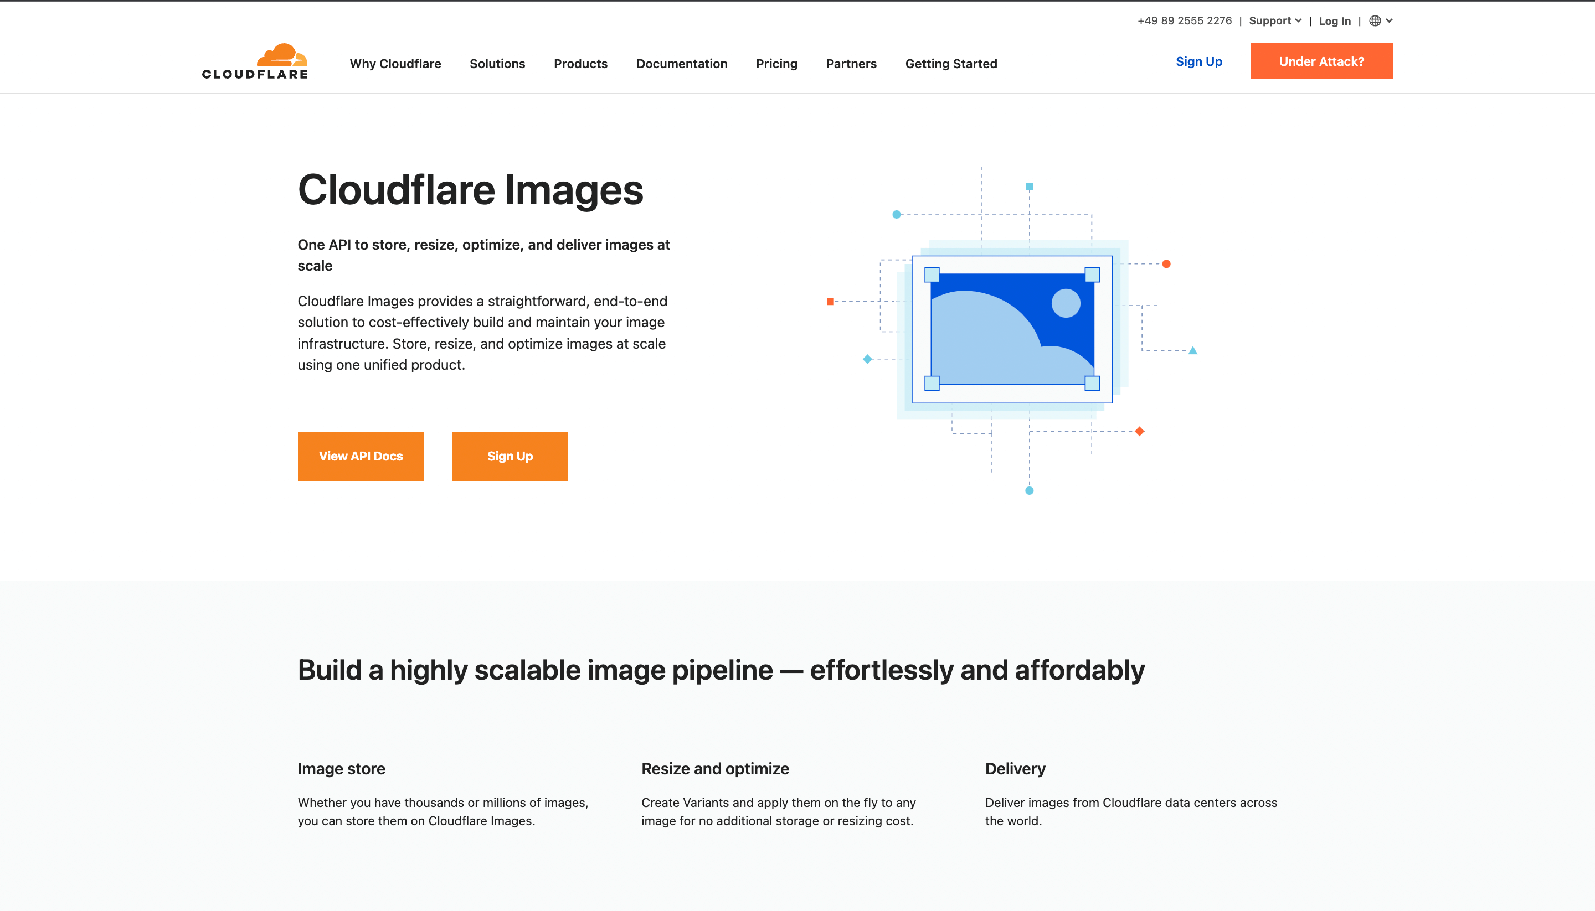Click the Under Attack? button
This screenshot has width=1595, height=911.
1321,61
